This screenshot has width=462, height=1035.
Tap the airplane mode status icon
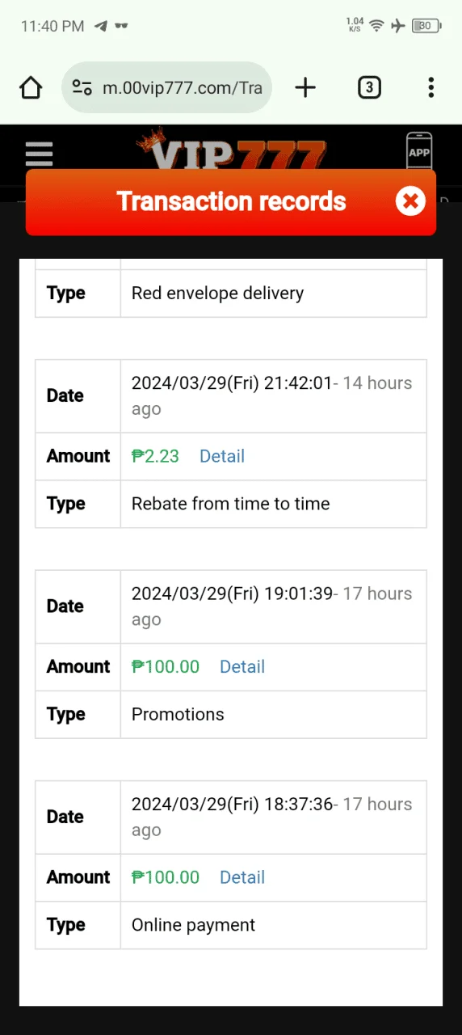[397, 26]
